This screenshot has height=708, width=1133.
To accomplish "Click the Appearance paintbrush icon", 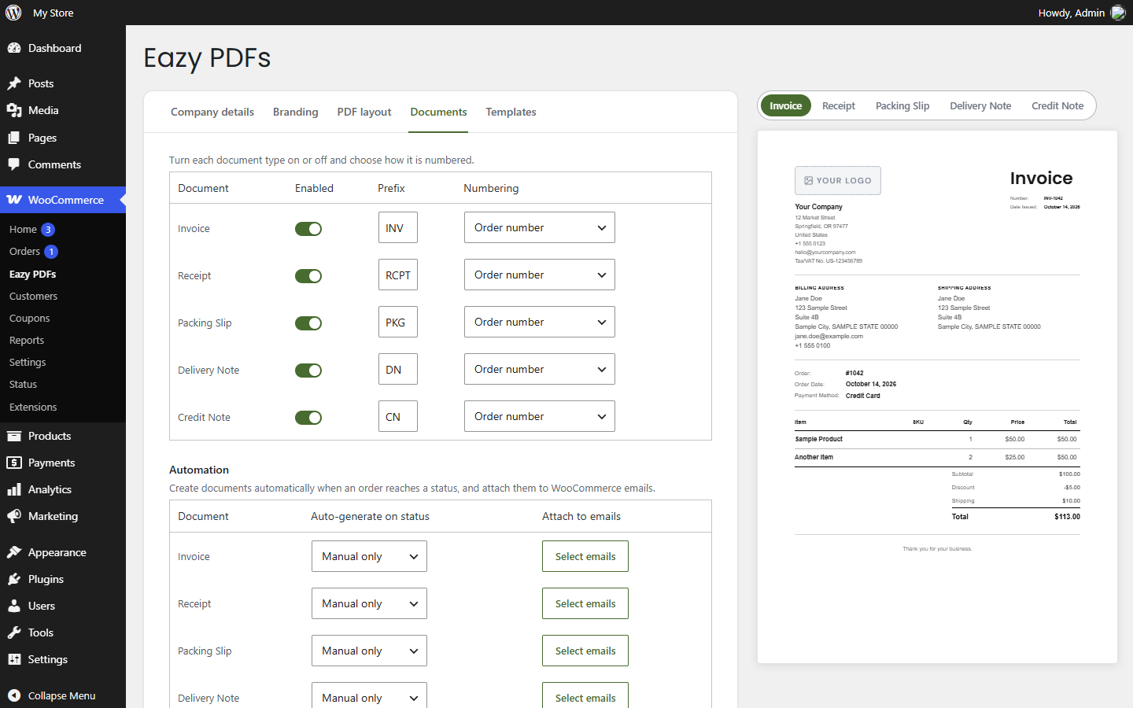I will point(14,552).
